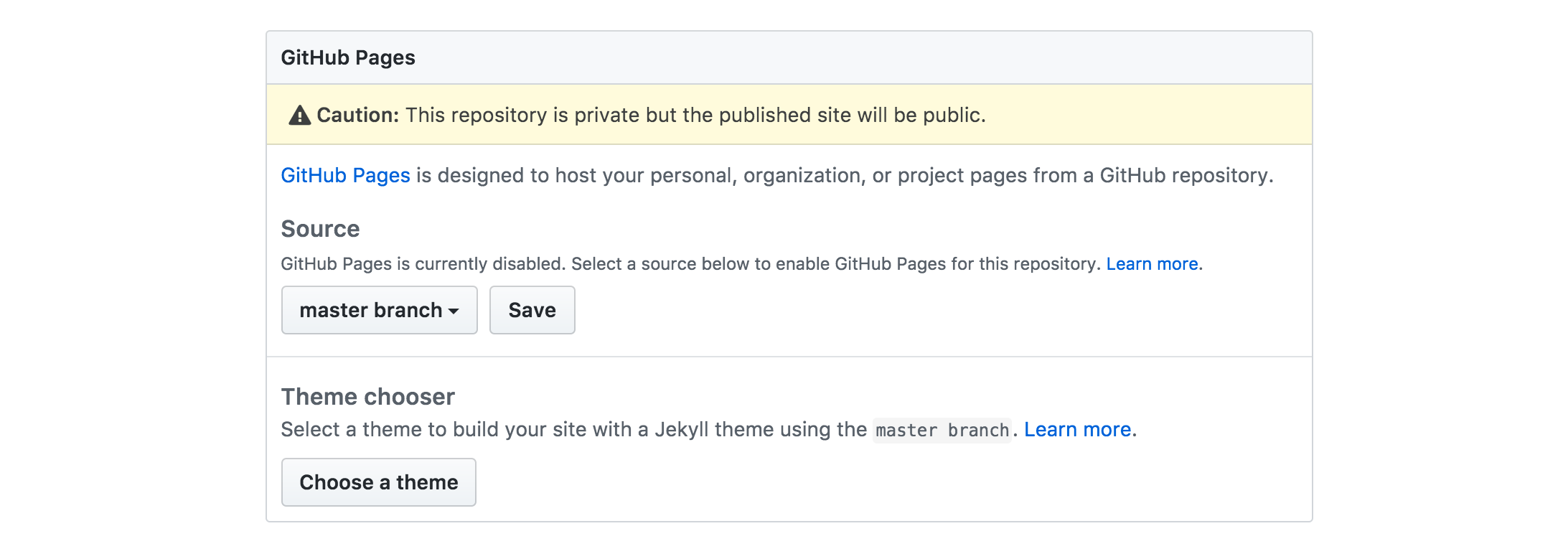1563x554 pixels.
Task: Open Learn more link in Theme chooser section
Action: click(x=1077, y=429)
